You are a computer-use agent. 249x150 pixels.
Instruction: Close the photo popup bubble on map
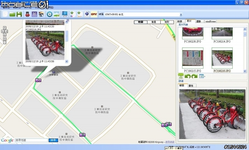pos(68,20)
